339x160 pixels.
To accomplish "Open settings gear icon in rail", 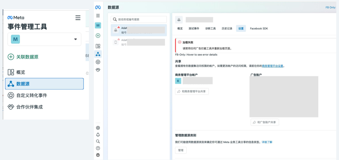I will coord(98,128).
